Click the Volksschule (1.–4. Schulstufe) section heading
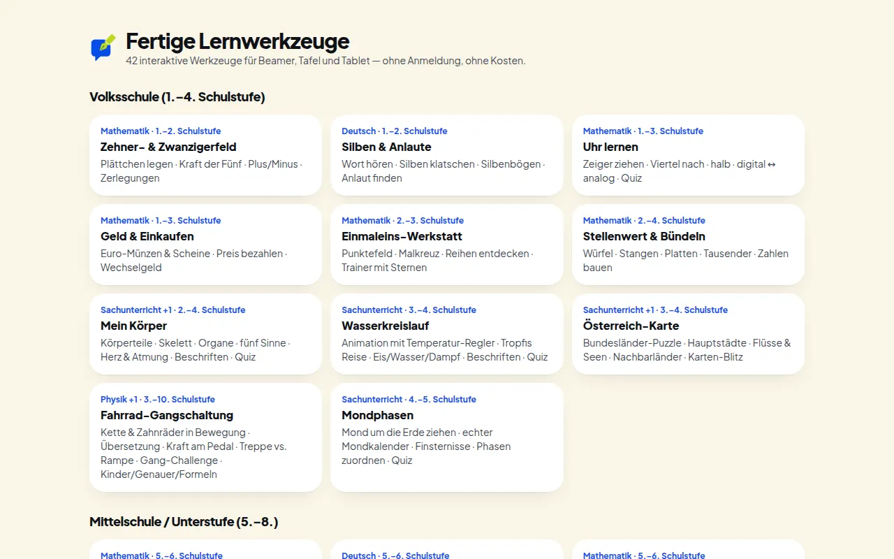 click(x=177, y=97)
